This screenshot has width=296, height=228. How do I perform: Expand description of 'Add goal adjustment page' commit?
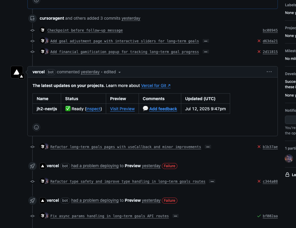pyautogui.click(x=206, y=41)
